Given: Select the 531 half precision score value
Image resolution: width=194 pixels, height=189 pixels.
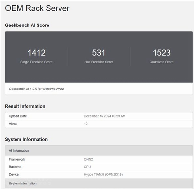Looking at the screenshot, I should pyautogui.click(x=99, y=53).
